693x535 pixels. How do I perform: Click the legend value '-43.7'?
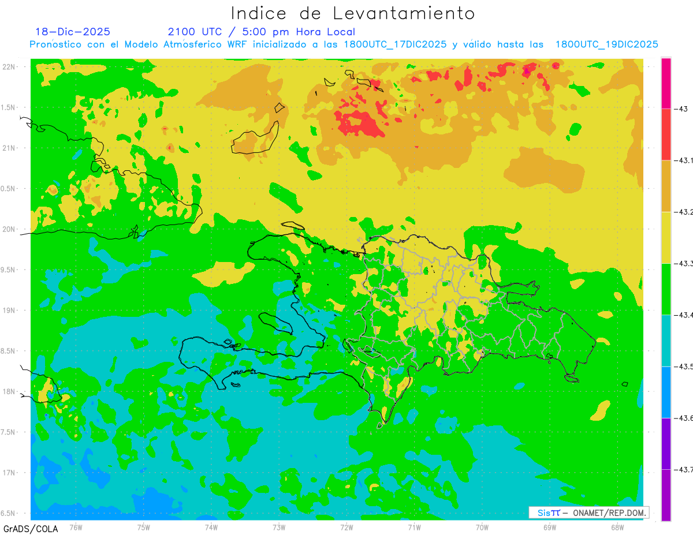pyautogui.click(x=684, y=469)
